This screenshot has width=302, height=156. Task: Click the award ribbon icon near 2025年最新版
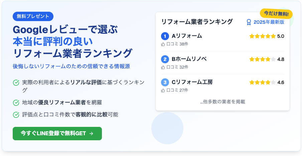pyautogui.click(x=249, y=22)
